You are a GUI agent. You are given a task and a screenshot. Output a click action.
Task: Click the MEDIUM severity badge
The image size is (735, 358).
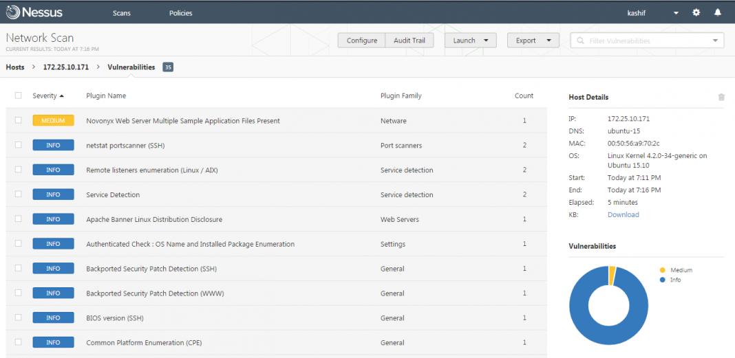[54, 120]
